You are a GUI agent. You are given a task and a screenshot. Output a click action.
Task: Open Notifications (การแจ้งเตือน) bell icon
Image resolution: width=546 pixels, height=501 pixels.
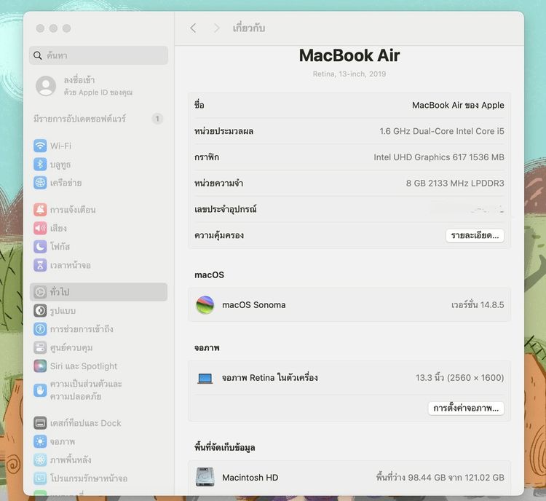pos(40,210)
